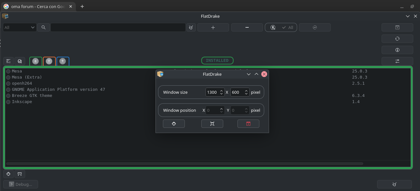Click the ruler icon below the package list
The image size is (420, 191).
(20, 174)
